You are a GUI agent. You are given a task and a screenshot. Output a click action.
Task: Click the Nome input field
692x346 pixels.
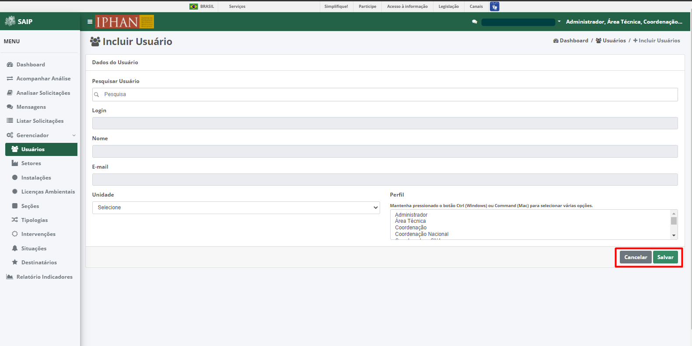click(385, 152)
